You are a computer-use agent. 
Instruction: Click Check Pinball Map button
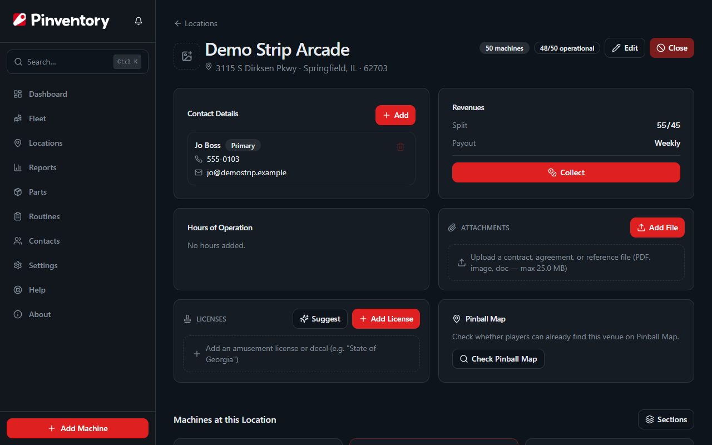tap(498, 359)
